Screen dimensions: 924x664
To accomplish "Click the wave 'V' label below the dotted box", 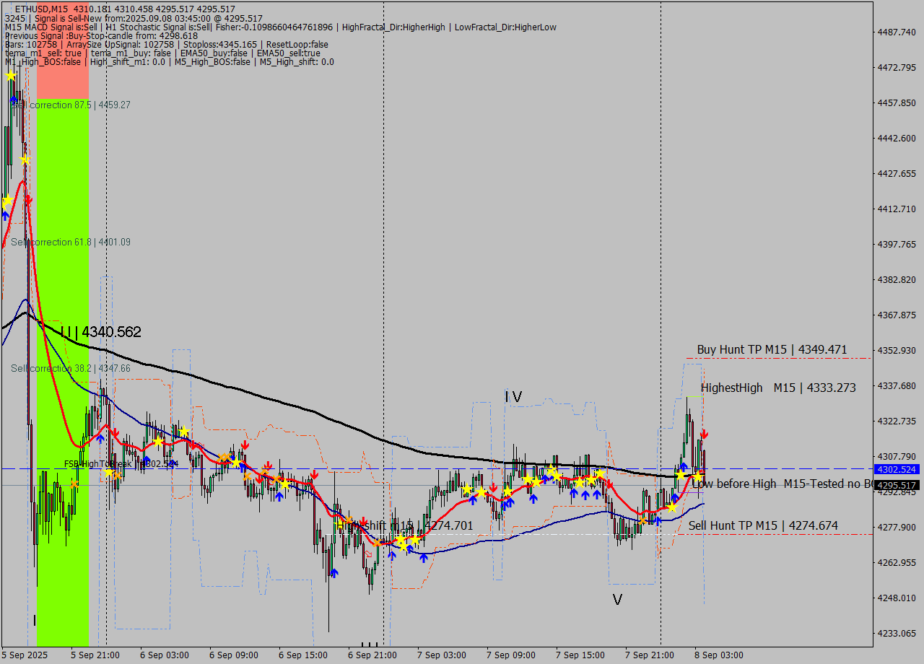I will [617, 600].
